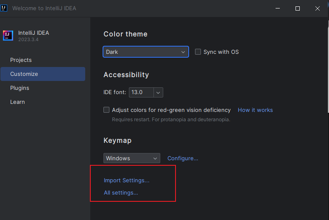The width and height of the screenshot is (329, 220).
Task: Click the Configure... keymap link
Action: click(183, 159)
